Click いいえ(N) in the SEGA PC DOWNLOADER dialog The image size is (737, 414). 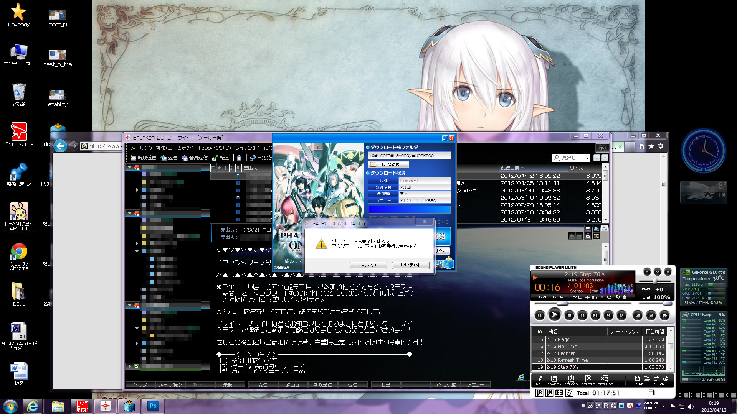click(x=410, y=265)
